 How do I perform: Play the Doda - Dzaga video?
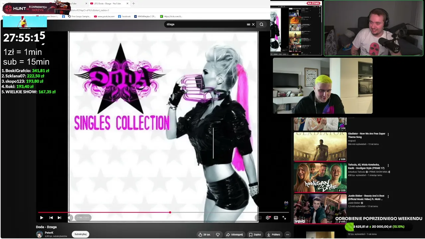pos(42,218)
